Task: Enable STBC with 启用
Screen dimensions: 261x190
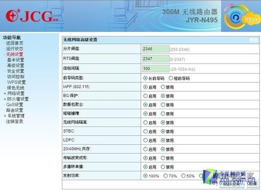Action: 145,131
